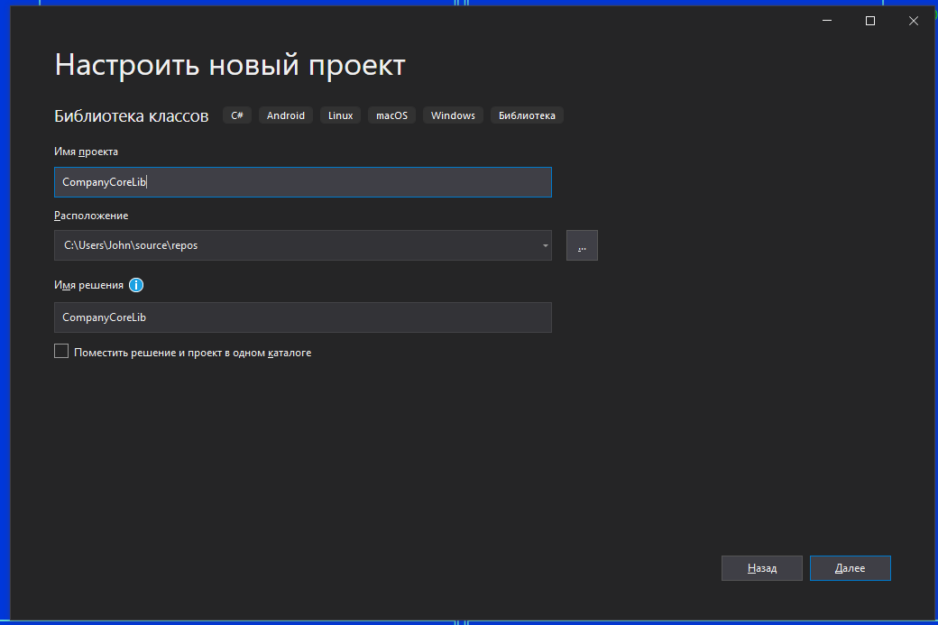The width and height of the screenshot is (938, 625).
Task: Click the Библиотека классов template heading
Action: pyautogui.click(x=132, y=115)
